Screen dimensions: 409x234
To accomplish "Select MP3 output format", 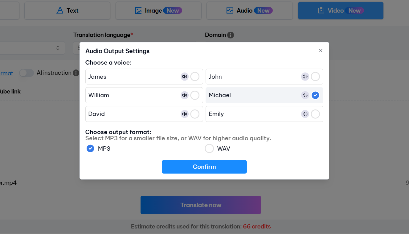I will click(90, 149).
